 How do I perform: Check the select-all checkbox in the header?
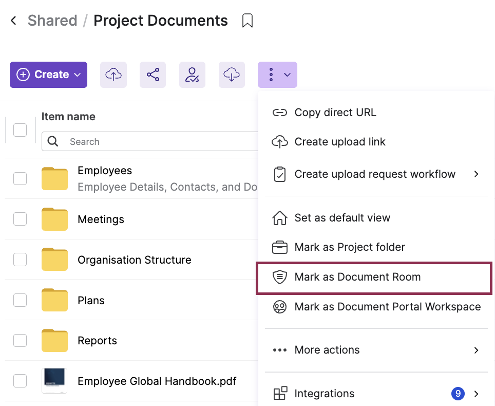pyautogui.click(x=20, y=130)
